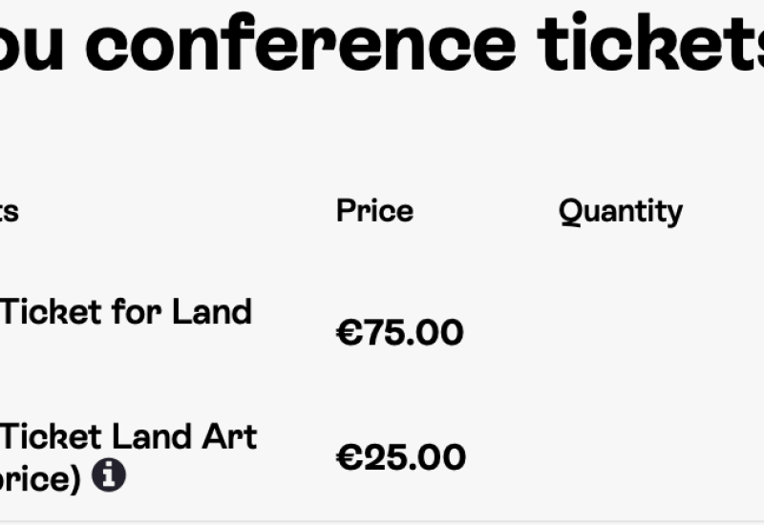Screen dimensions: 764x525
Task: Click the partially visible 'ts' column header
Action: click(x=10, y=212)
